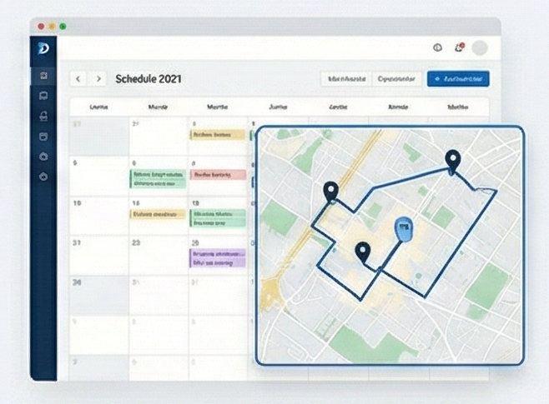Select the bottom sidebar icon
Image resolution: width=549 pixels, height=404 pixels.
click(x=43, y=177)
